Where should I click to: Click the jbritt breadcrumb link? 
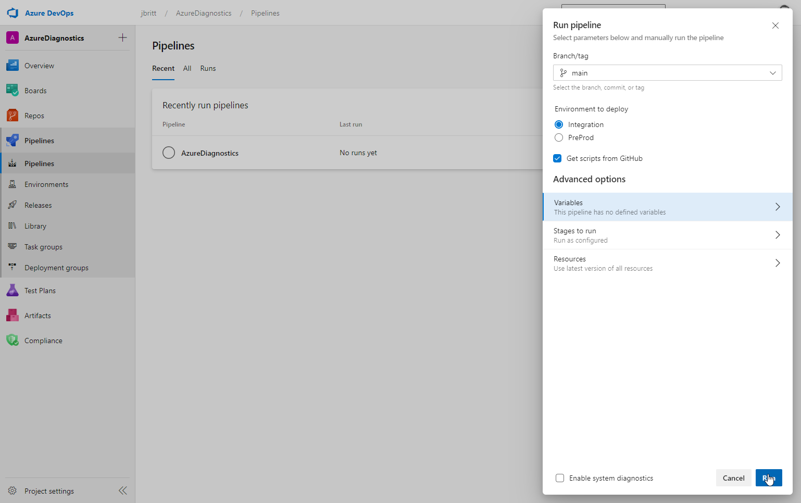[148, 13]
